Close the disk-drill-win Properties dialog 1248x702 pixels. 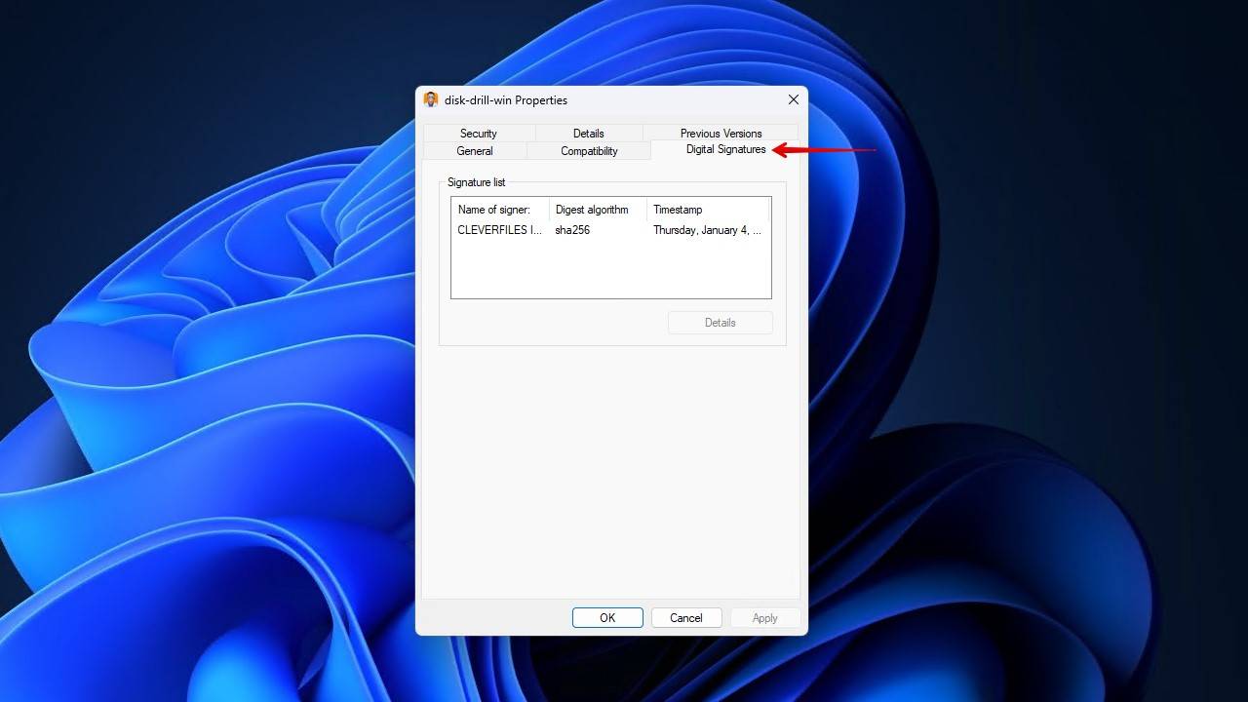pyautogui.click(x=793, y=99)
